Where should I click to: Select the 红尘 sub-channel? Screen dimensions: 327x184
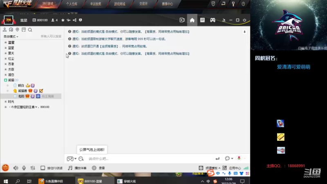pyautogui.click(x=11, y=58)
